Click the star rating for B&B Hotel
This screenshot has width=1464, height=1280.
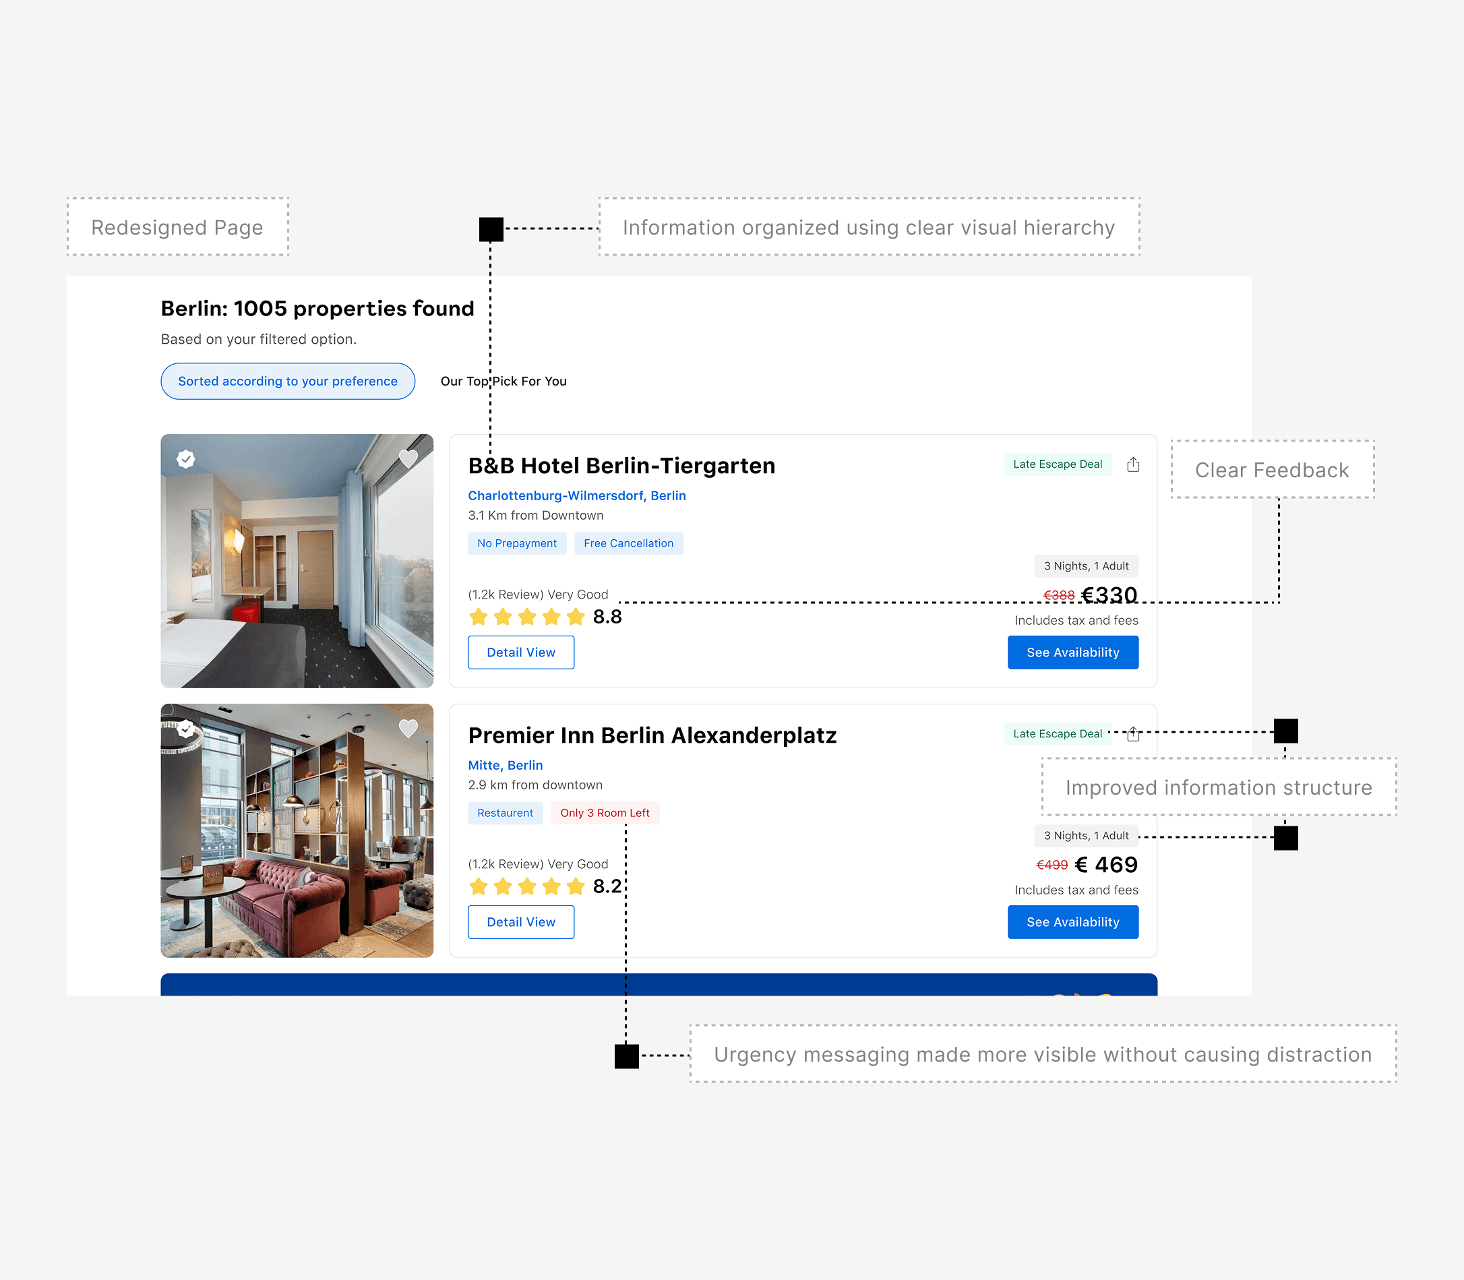[526, 617]
